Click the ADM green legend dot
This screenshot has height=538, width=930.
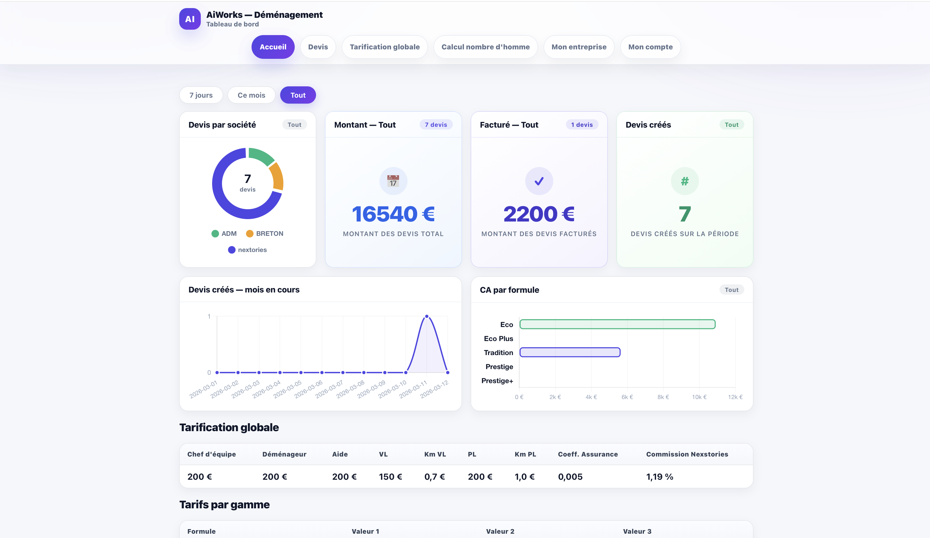(215, 233)
